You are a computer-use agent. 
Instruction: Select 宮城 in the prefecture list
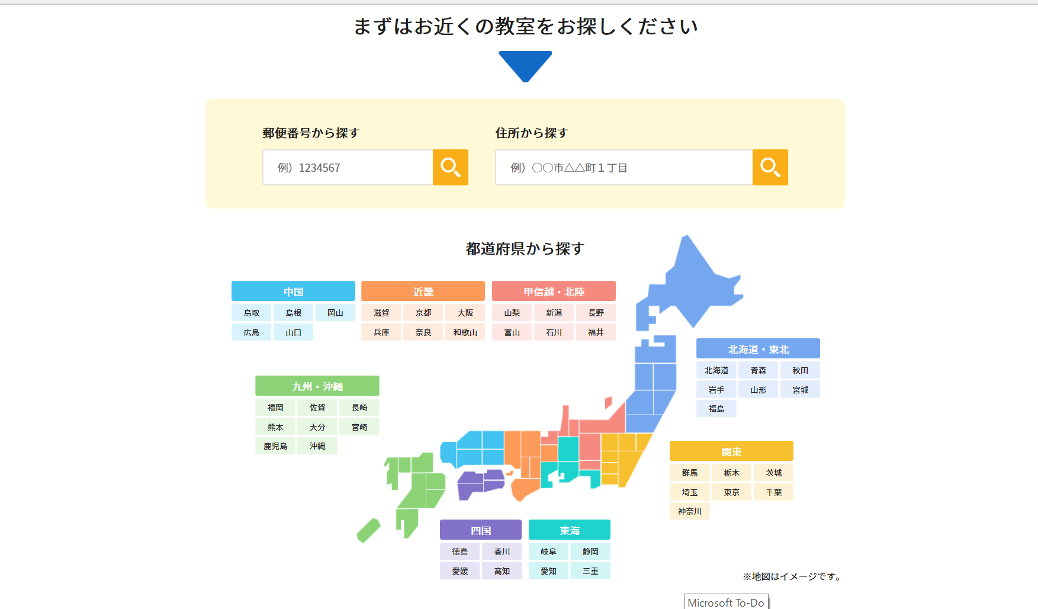(x=801, y=390)
